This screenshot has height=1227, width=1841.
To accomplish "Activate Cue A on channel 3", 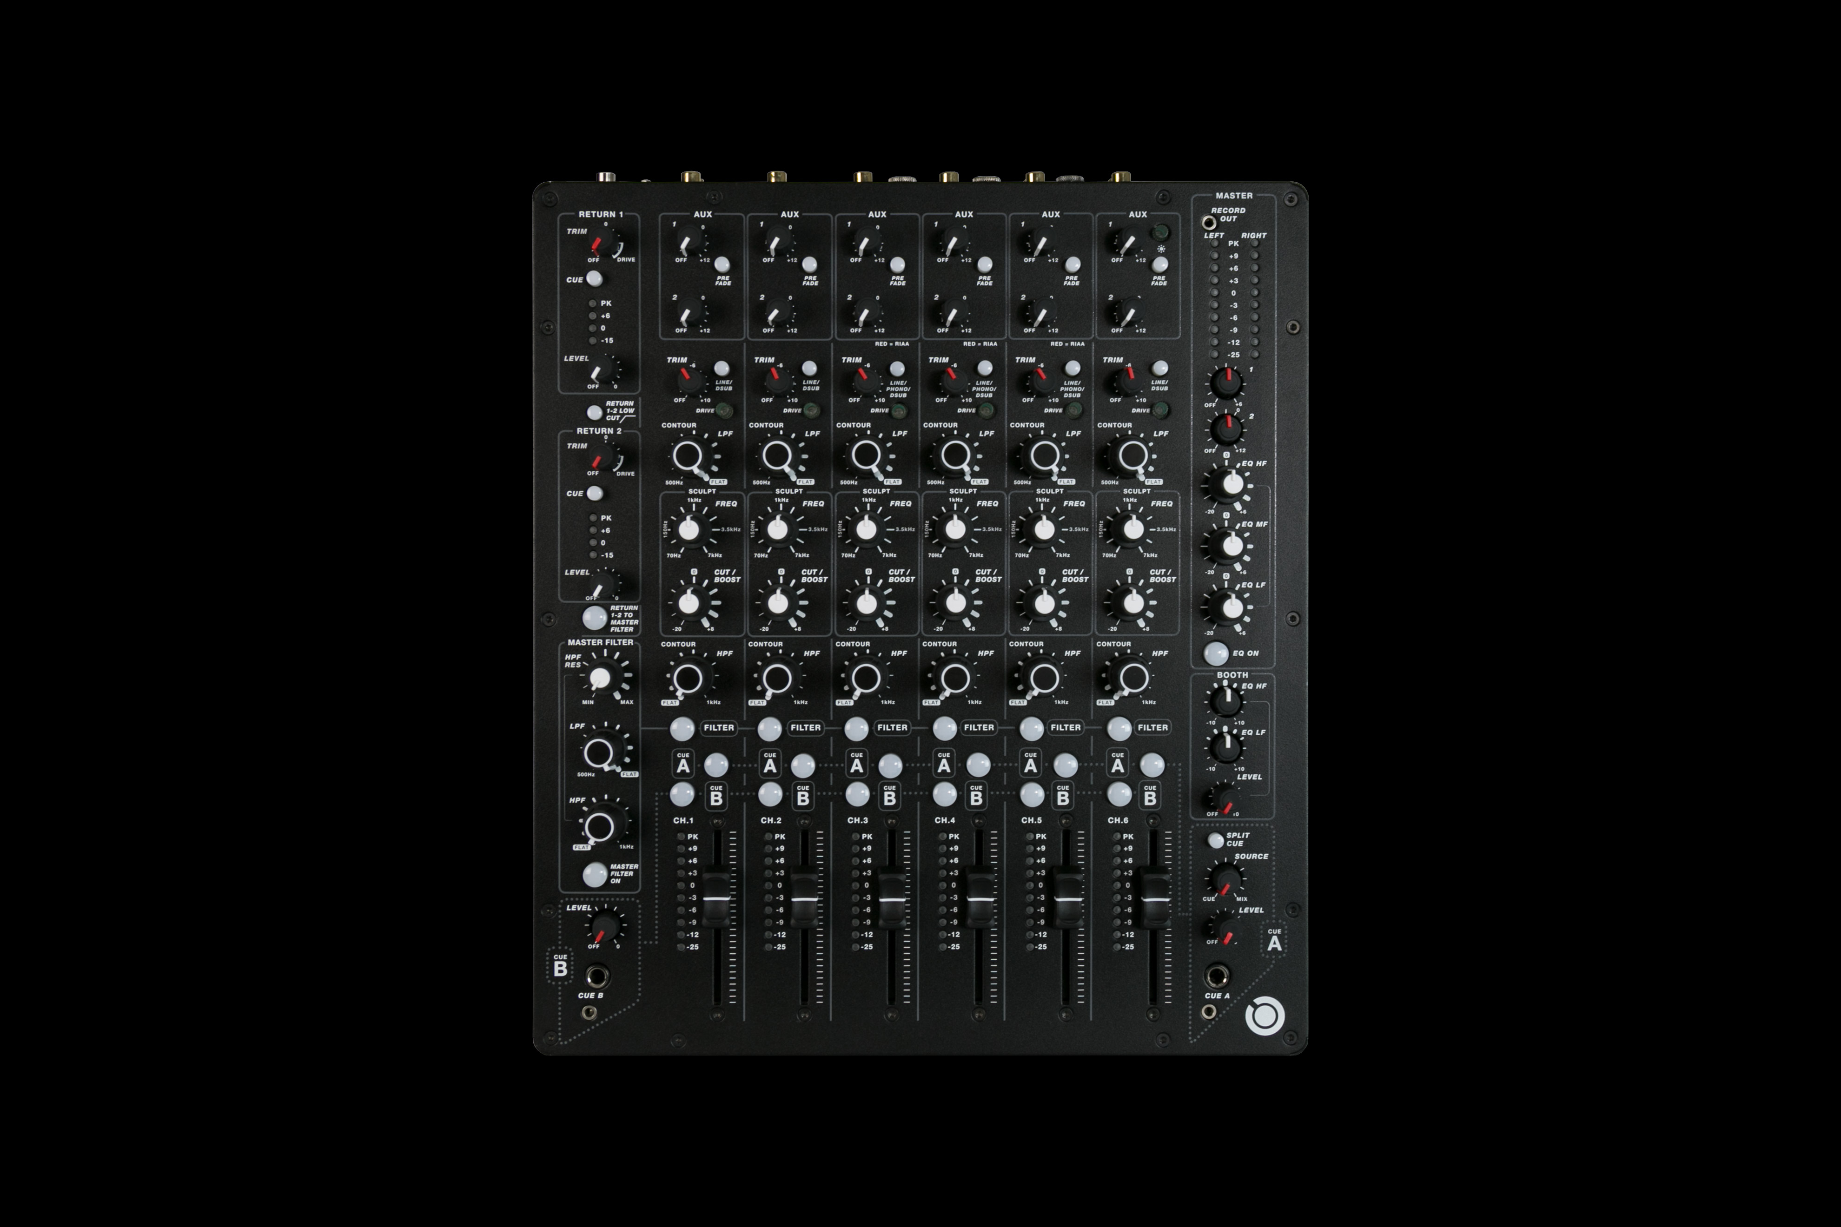I will click(890, 765).
